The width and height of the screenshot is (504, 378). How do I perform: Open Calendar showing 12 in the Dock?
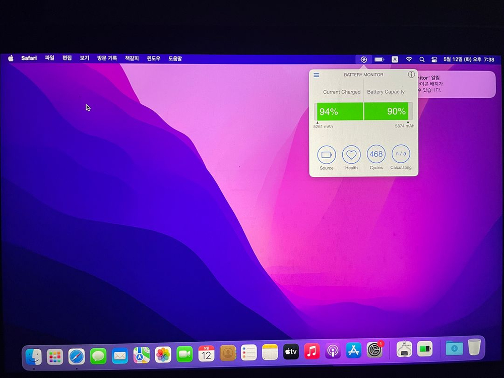(206, 354)
